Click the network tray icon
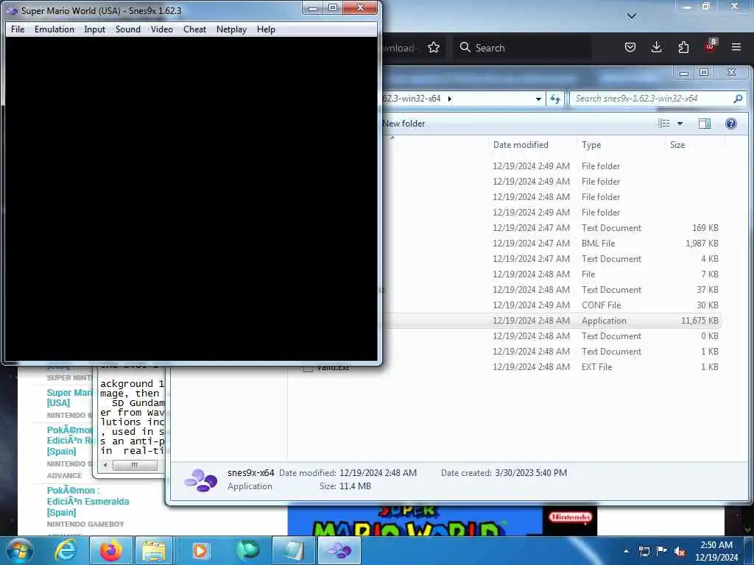 point(644,551)
